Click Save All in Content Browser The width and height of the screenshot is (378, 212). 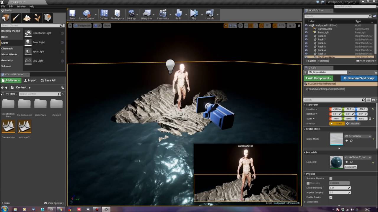pyautogui.click(x=48, y=80)
